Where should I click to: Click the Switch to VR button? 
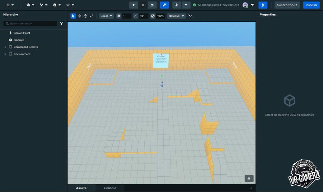click(x=287, y=5)
